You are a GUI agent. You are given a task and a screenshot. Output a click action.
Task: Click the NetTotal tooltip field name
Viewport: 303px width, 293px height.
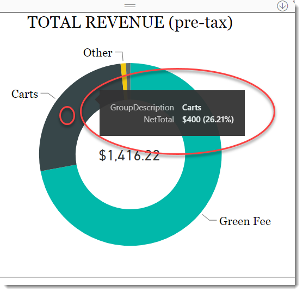click(159, 120)
